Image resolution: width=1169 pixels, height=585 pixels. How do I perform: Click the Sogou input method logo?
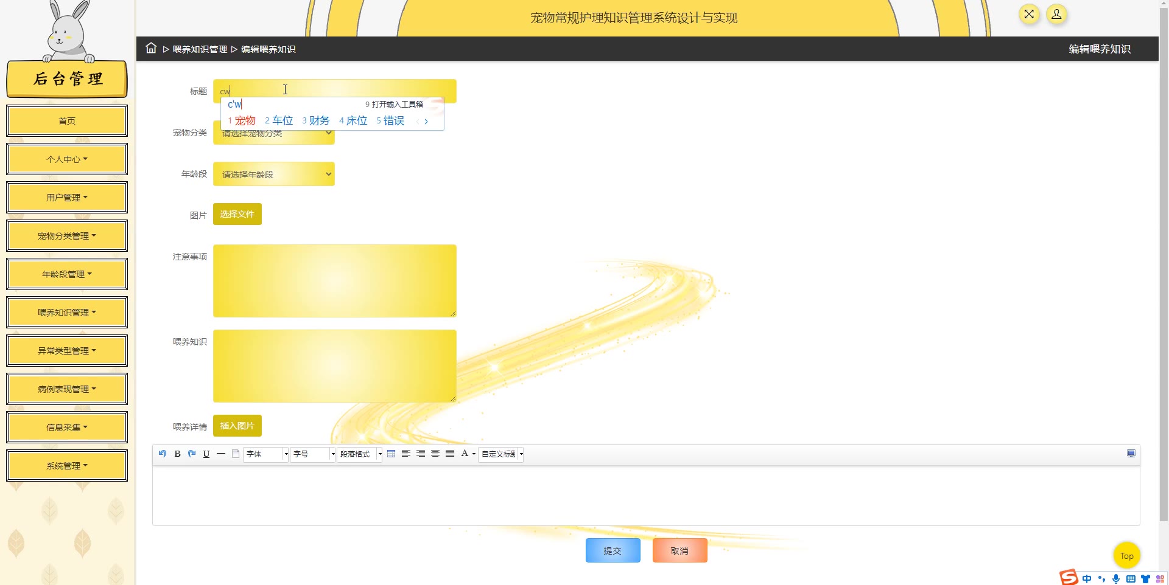point(1069,577)
